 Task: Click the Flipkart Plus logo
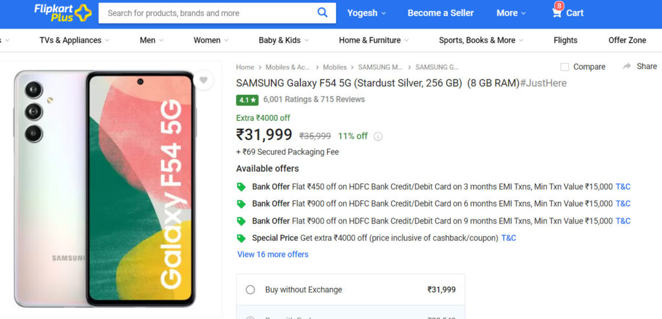63,13
